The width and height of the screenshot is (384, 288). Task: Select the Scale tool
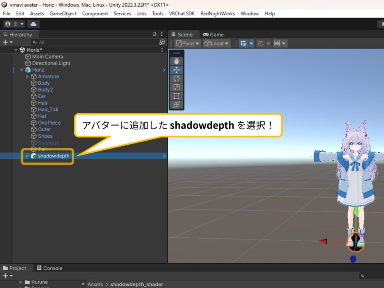click(177, 87)
